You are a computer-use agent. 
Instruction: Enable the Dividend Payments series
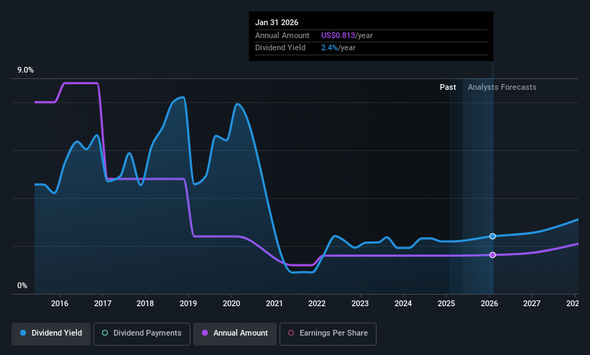click(x=142, y=334)
